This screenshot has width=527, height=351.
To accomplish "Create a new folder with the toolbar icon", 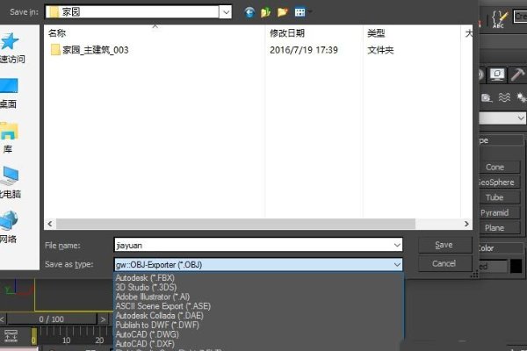I will (282, 12).
